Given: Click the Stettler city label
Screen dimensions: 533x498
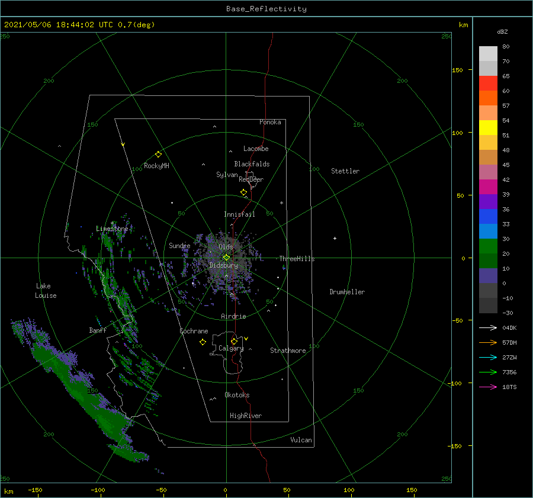Looking at the screenshot, I should pos(345,171).
